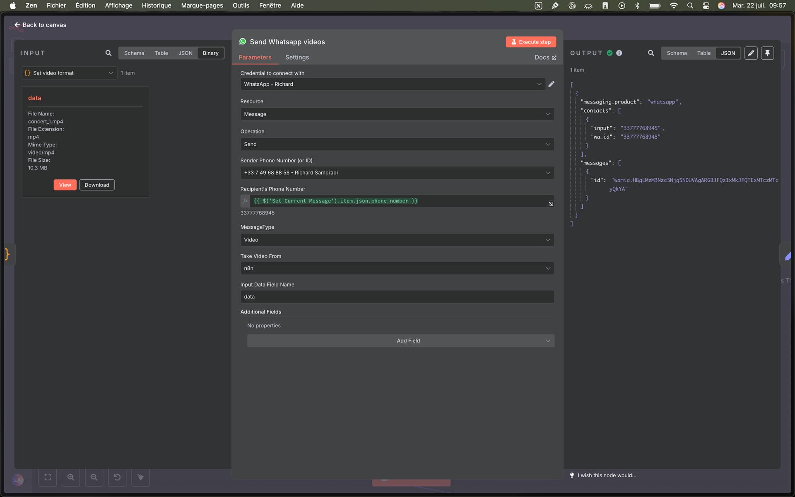Reset canvas zoom
This screenshot has height=497, width=795.
point(117,477)
